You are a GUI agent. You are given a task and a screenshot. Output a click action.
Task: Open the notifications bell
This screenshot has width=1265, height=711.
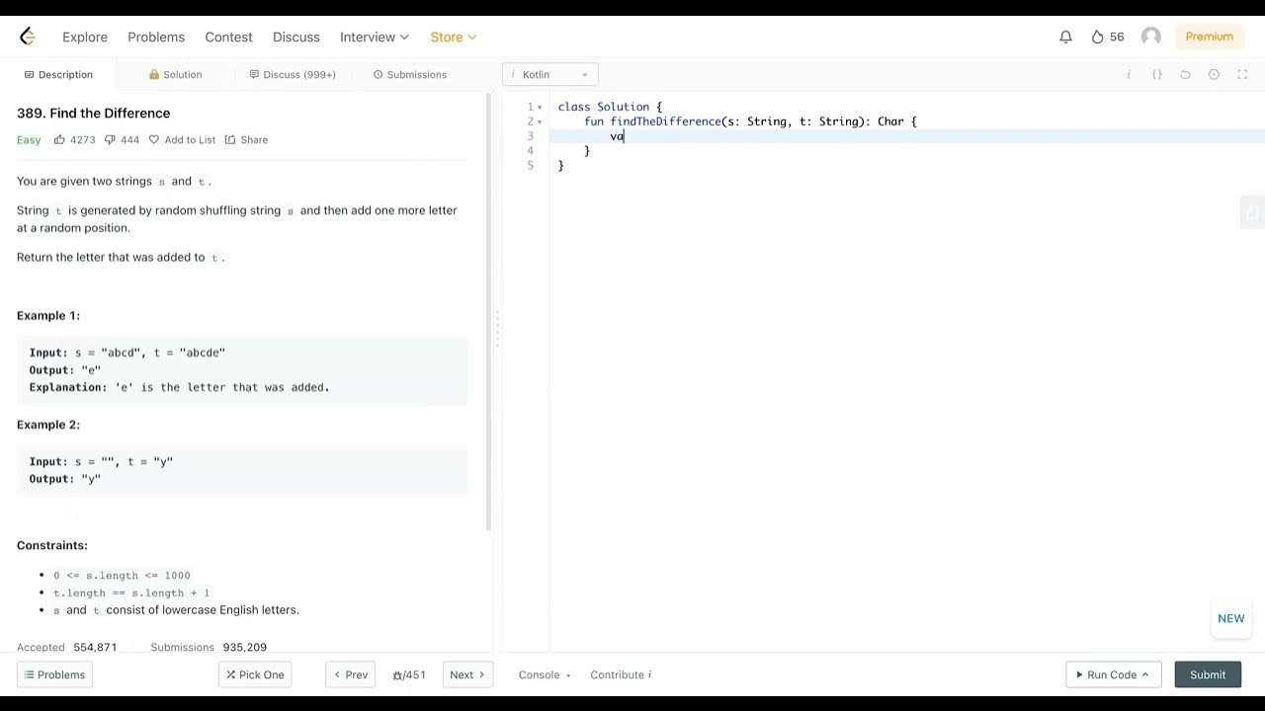[x=1065, y=37]
